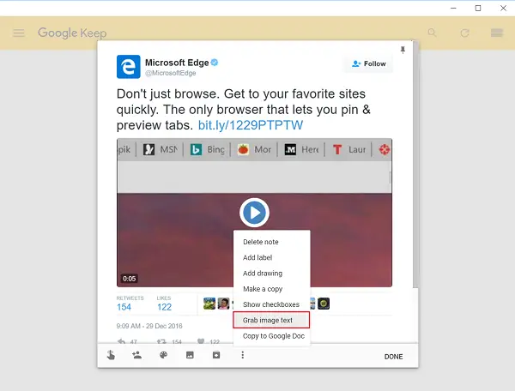Click the retweet icon under the tweet

point(161,341)
